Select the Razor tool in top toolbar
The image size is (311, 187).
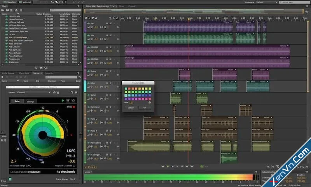[x=57, y=2]
